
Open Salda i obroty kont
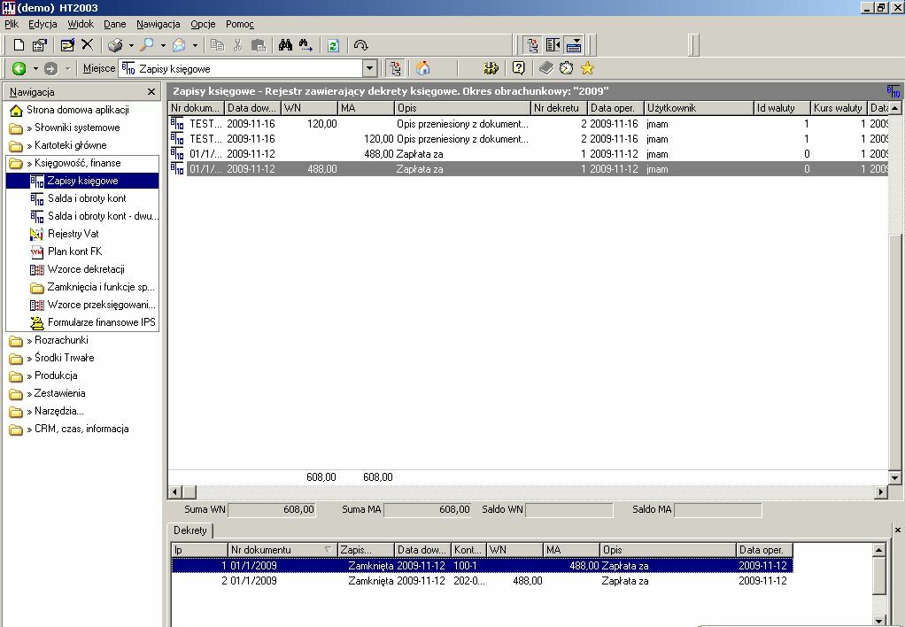point(87,198)
